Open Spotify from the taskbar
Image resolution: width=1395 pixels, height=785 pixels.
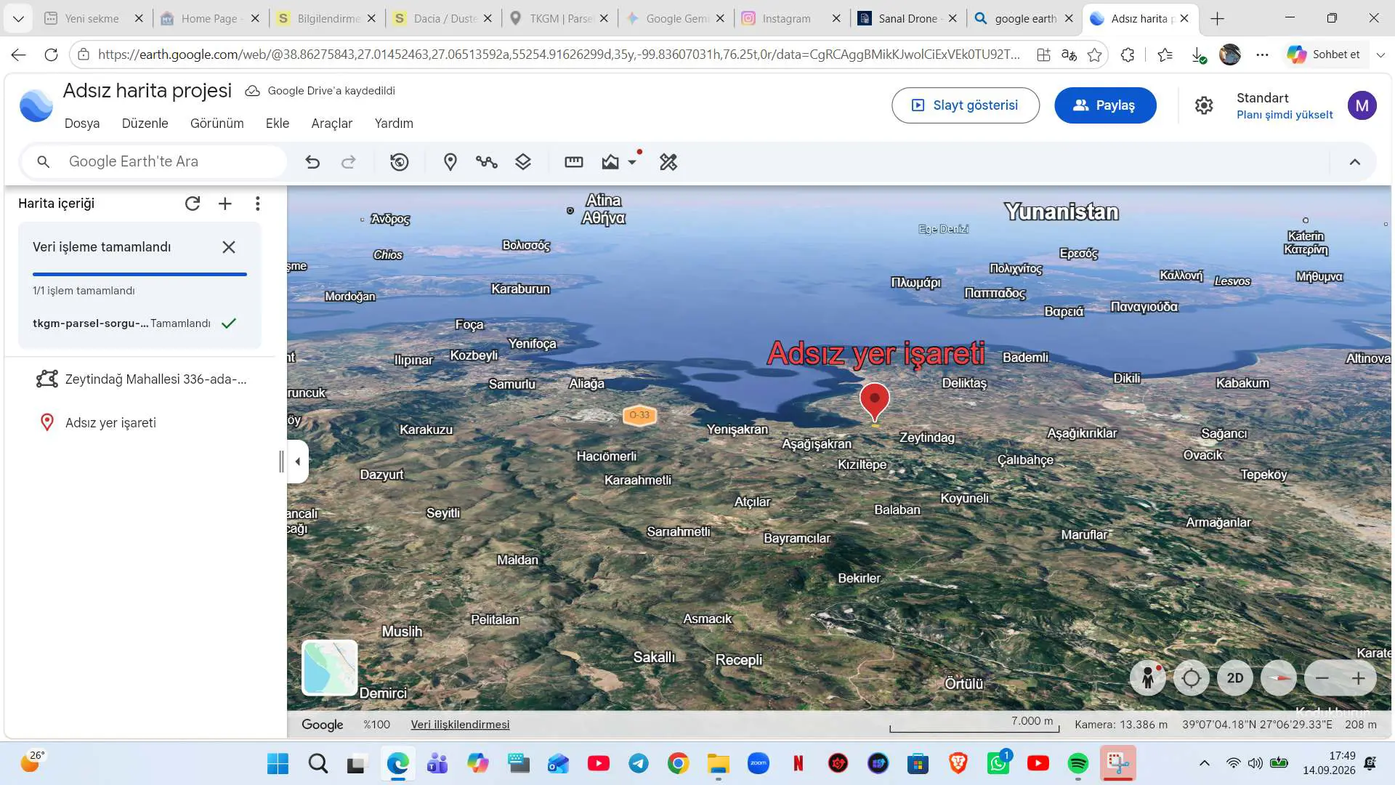[1078, 763]
